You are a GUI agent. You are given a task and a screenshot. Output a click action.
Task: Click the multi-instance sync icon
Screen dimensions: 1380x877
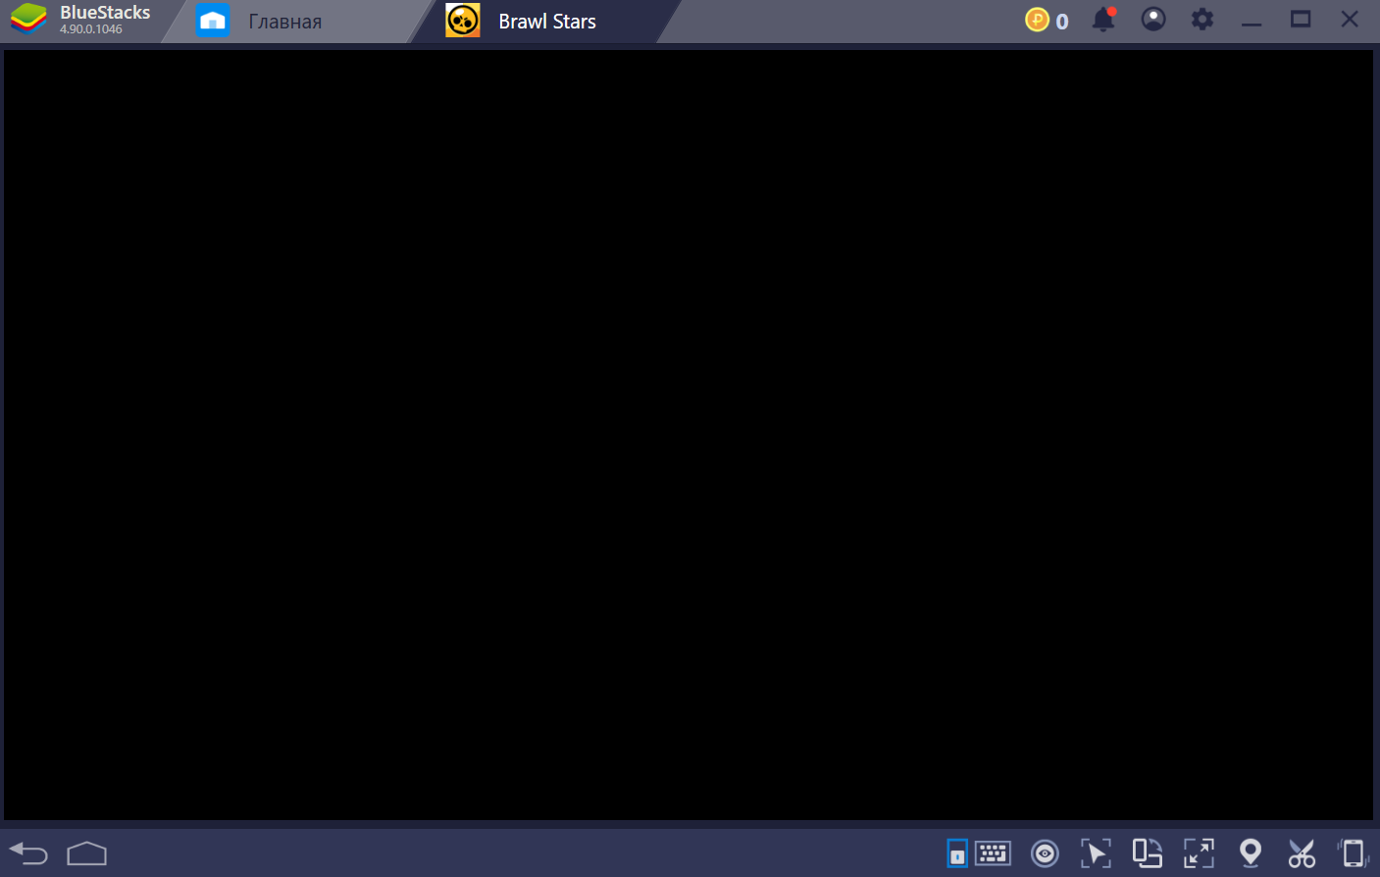[x=1147, y=853]
